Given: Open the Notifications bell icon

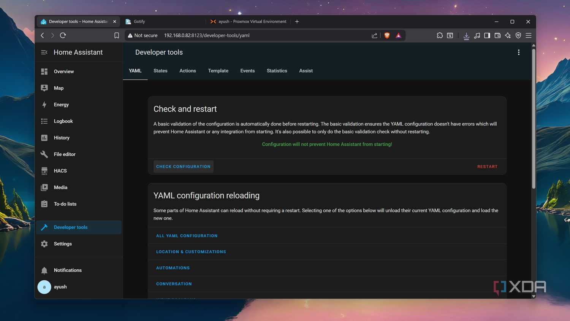Looking at the screenshot, I should 44,270.
